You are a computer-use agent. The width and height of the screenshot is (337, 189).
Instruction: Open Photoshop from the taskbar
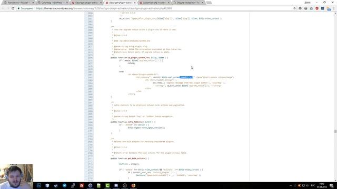click(38, 185)
